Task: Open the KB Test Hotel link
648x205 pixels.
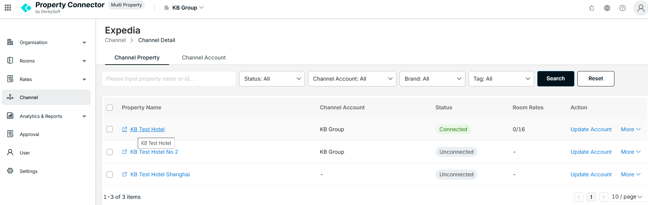Action: (147, 129)
